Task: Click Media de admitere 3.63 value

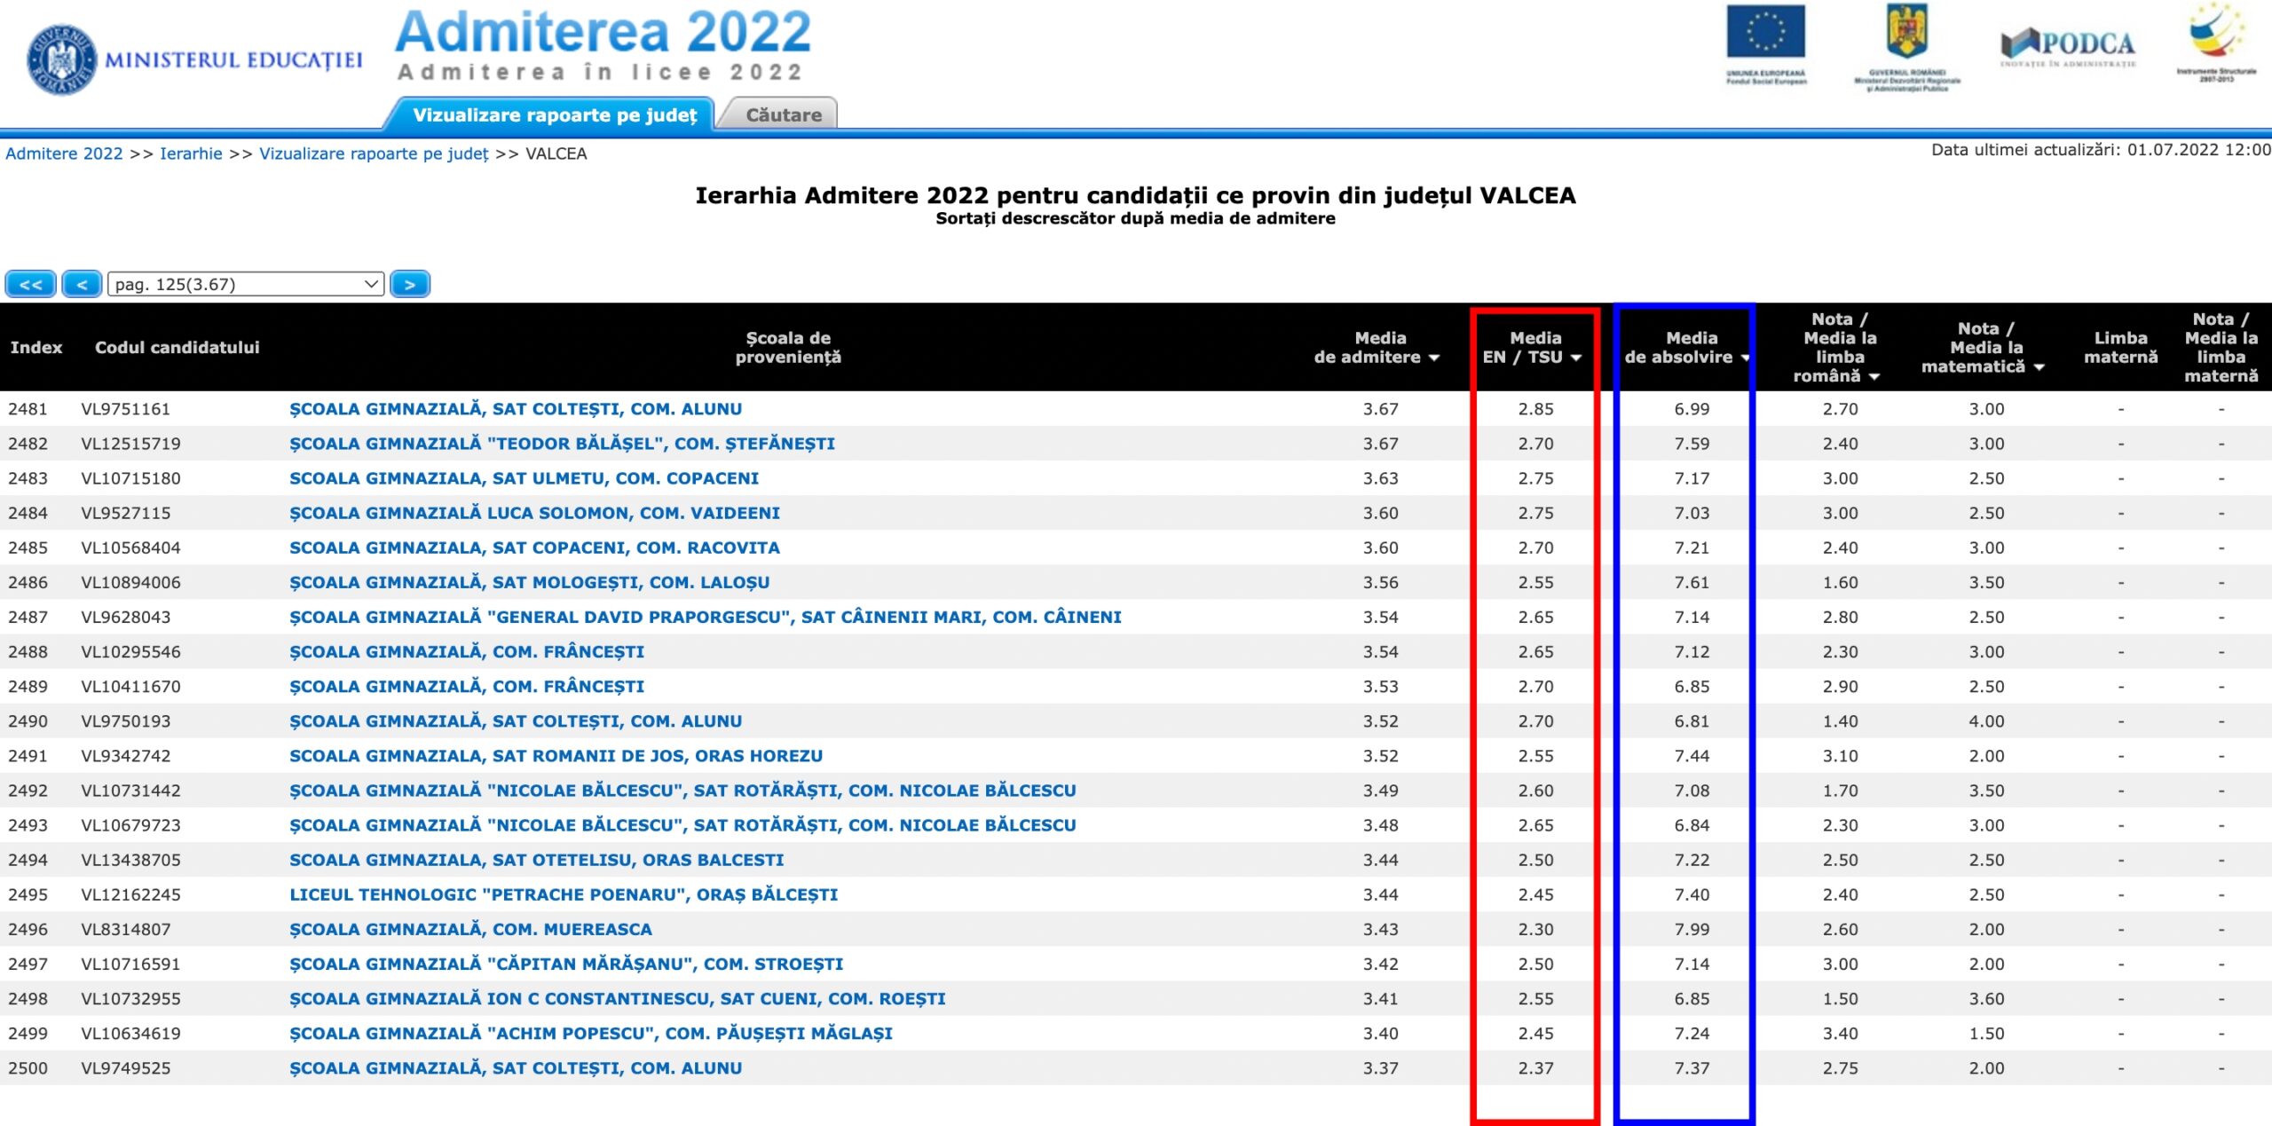Action: click(1380, 478)
